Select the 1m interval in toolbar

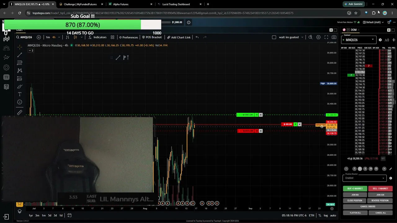[x=48, y=37]
